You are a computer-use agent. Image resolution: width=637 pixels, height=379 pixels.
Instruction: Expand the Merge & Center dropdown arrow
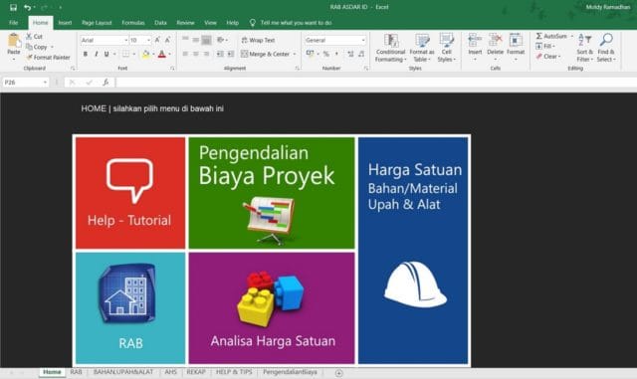[x=295, y=54]
